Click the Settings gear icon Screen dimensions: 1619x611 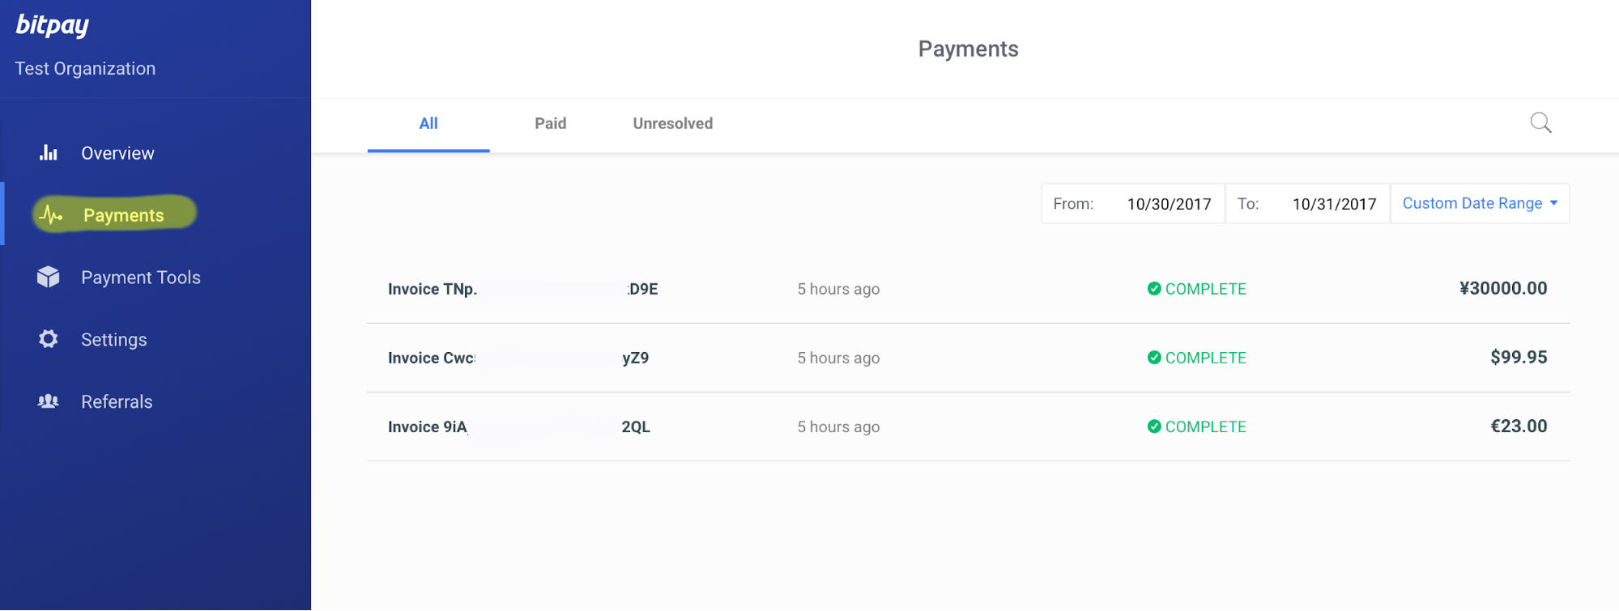tap(49, 339)
